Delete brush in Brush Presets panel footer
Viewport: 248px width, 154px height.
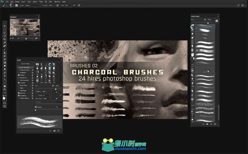215,124
